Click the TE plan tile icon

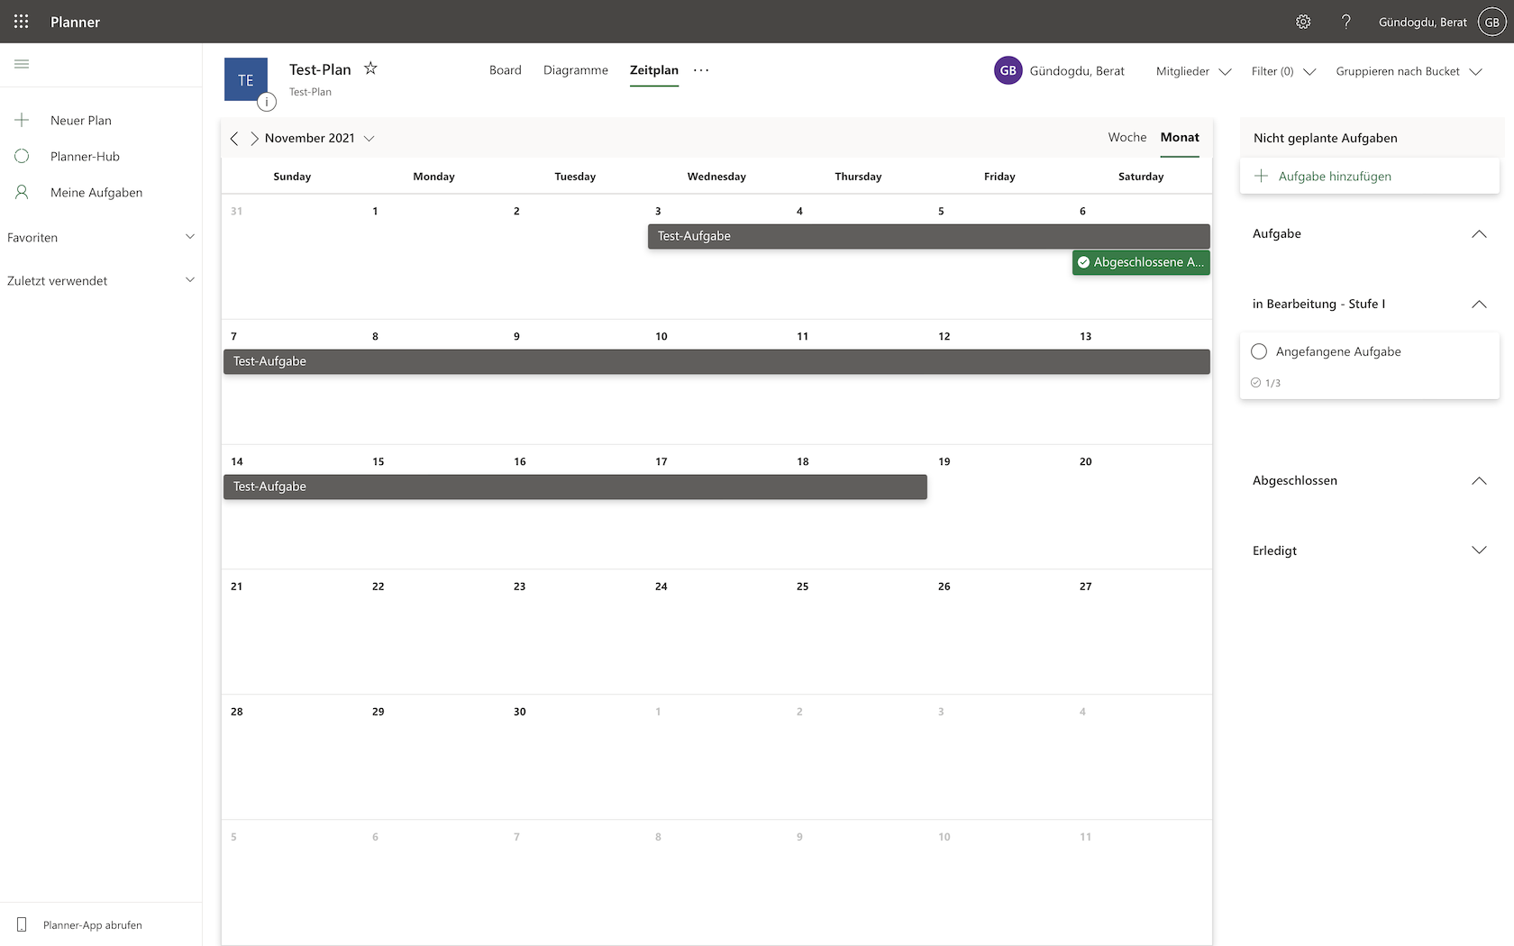246,79
